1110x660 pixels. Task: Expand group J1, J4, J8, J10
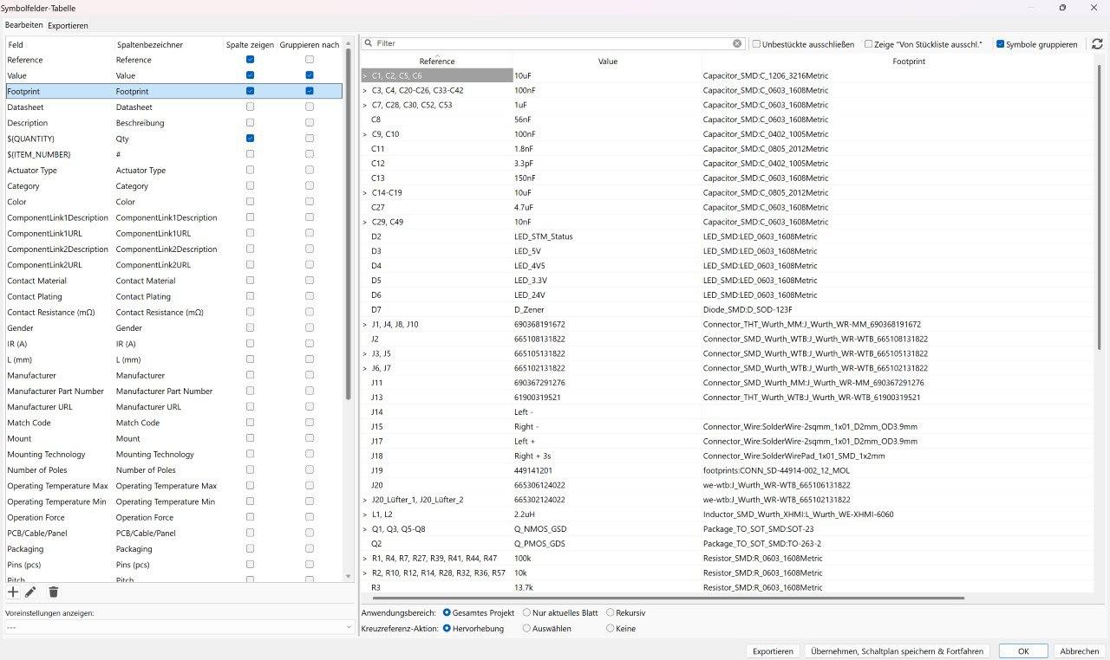pyautogui.click(x=364, y=325)
